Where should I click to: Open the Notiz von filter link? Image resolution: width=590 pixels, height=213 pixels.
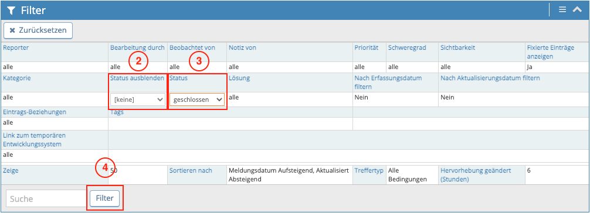click(242, 48)
